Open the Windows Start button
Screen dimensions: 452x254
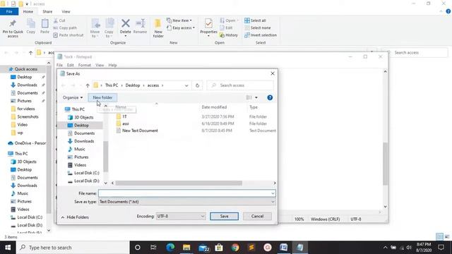(8, 248)
